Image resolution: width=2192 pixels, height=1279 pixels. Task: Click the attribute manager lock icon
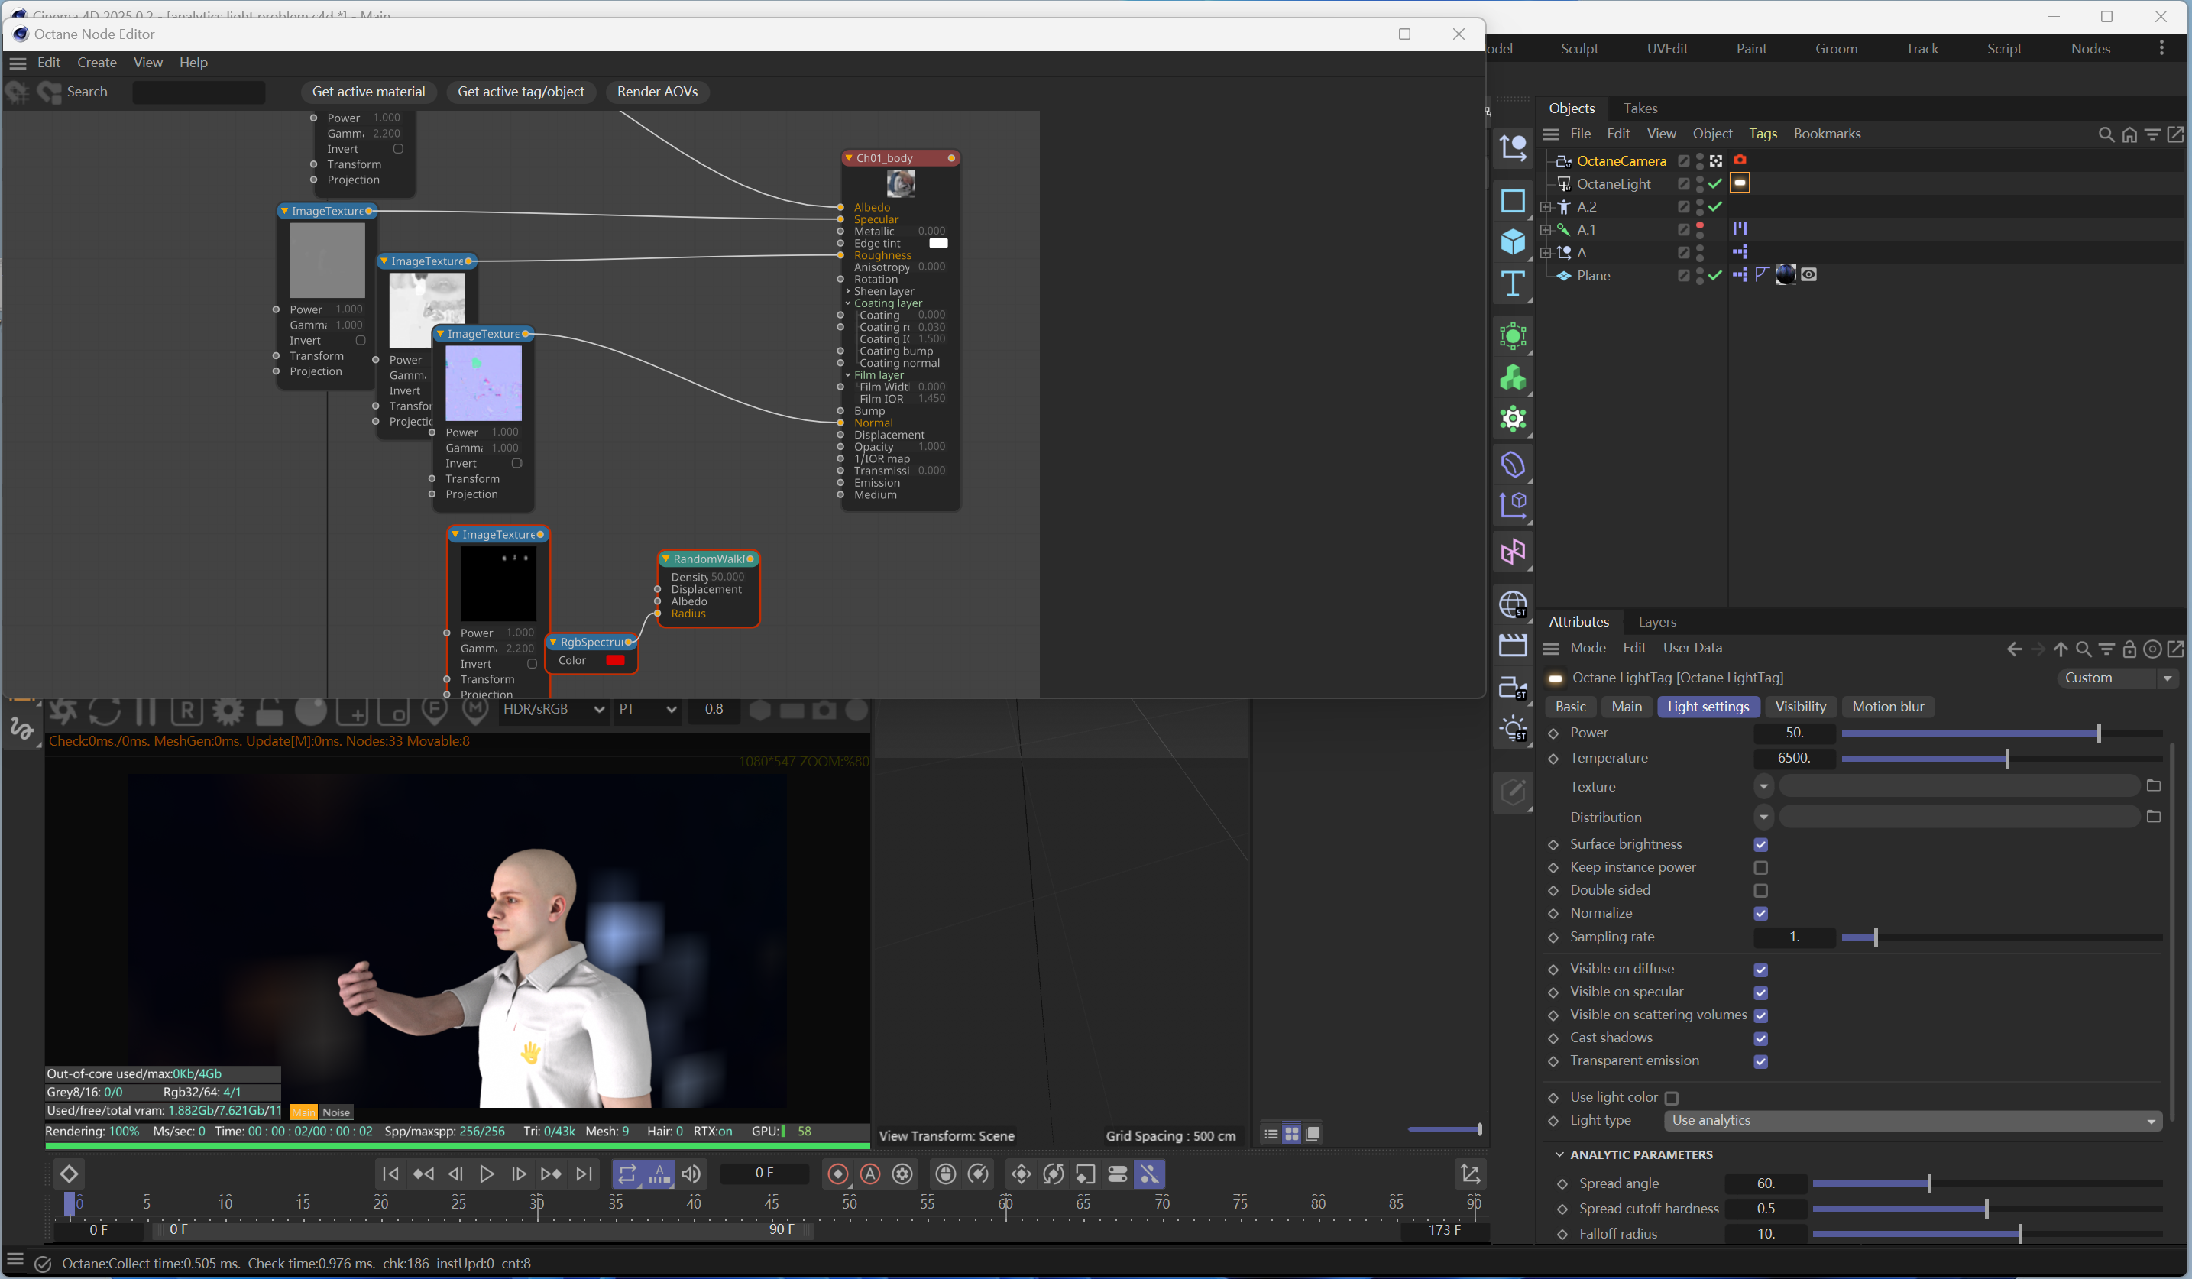tap(2129, 648)
